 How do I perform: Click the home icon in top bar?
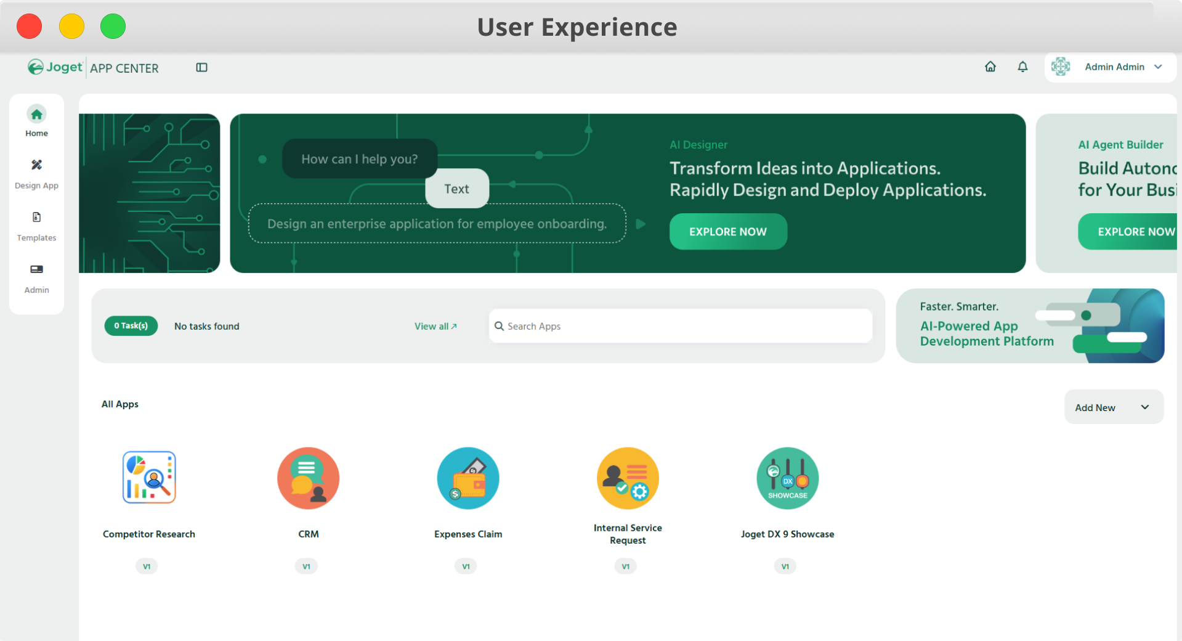pyautogui.click(x=990, y=67)
